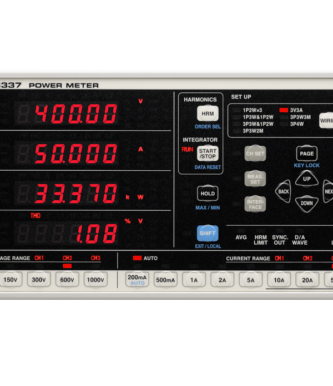Click the MEAS. SET button

click(x=255, y=179)
